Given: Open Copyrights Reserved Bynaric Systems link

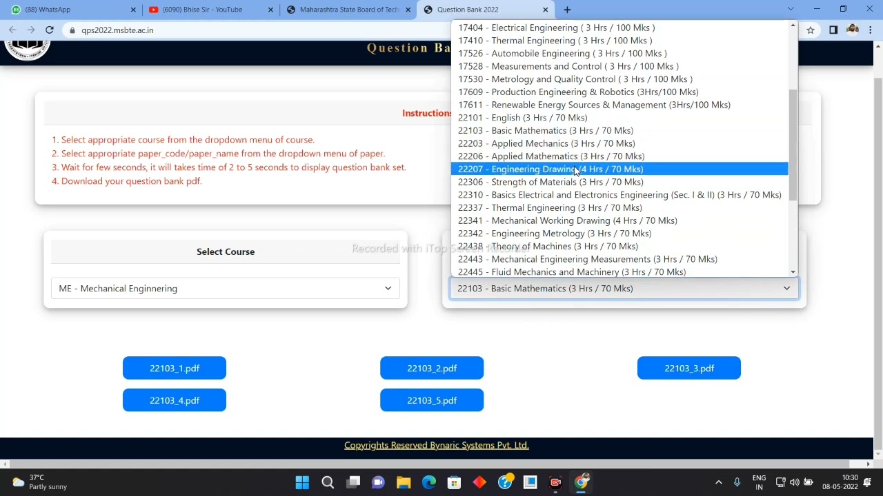Looking at the screenshot, I should point(437,445).
